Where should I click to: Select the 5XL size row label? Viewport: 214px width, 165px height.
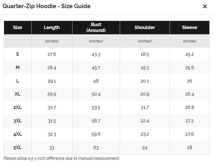17,148
